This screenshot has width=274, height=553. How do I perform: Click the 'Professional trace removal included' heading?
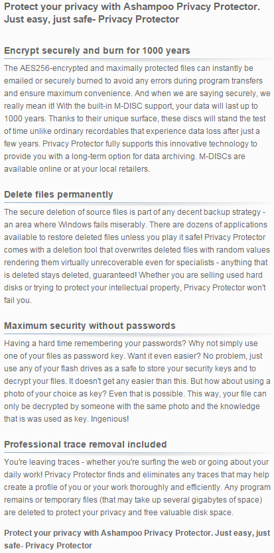tap(85, 444)
